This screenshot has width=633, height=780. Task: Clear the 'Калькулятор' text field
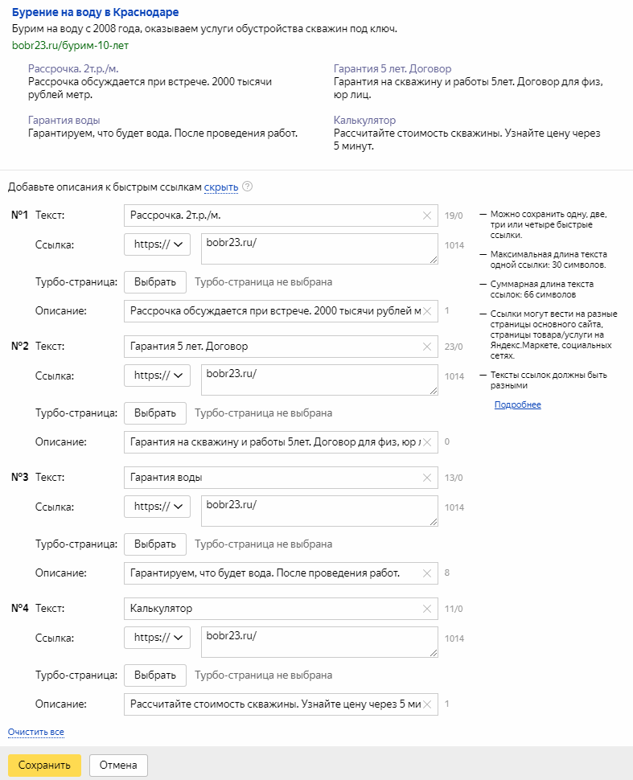[x=427, y=609]
